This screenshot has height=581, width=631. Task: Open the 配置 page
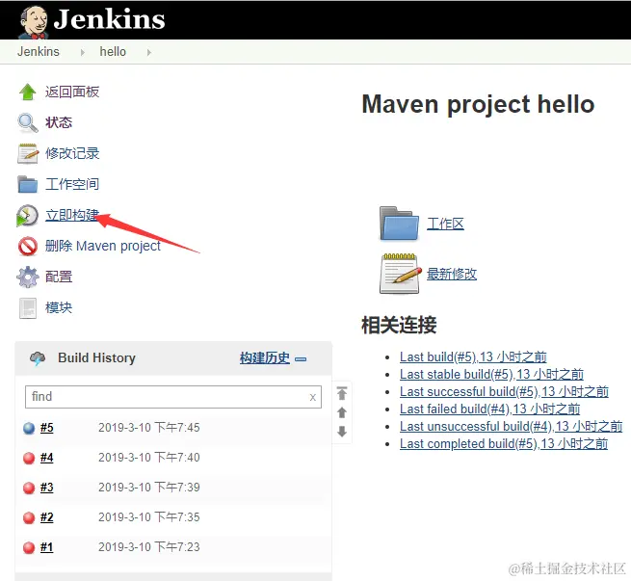59,277
